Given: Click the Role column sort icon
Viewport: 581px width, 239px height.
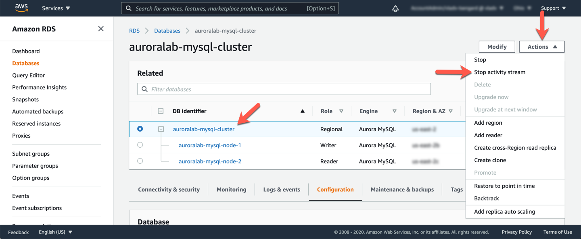Looking at the screenshot, I should (341, 111).
